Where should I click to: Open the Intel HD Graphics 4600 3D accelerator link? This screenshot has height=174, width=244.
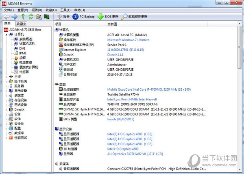tap(123, 149)
